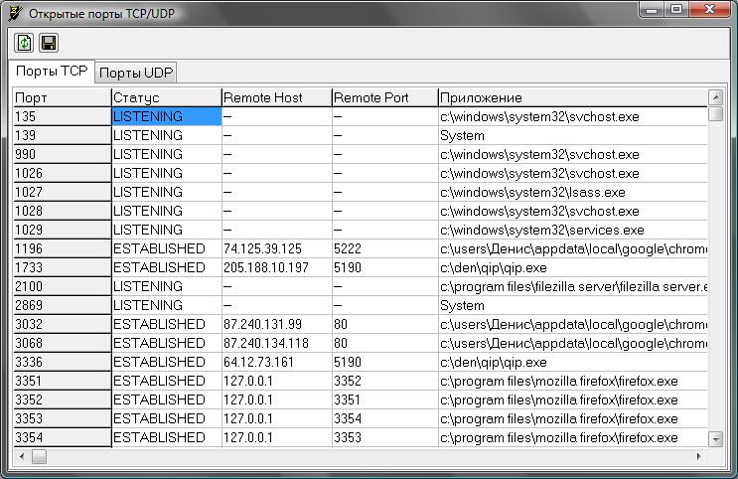The height and width of the screenshot is (479, 738).
Task: Click highlighted LISTENING cell of port 135
Action: point(167,116)
